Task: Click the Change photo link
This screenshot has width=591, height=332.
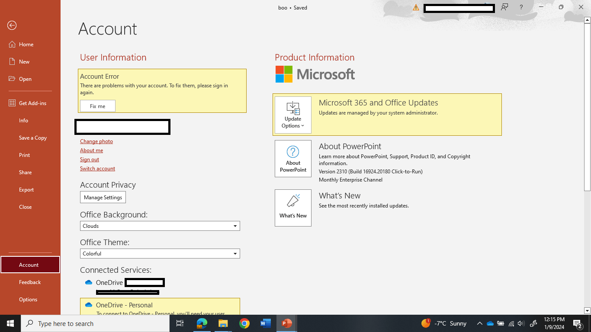Action: (x=96, y=141)
